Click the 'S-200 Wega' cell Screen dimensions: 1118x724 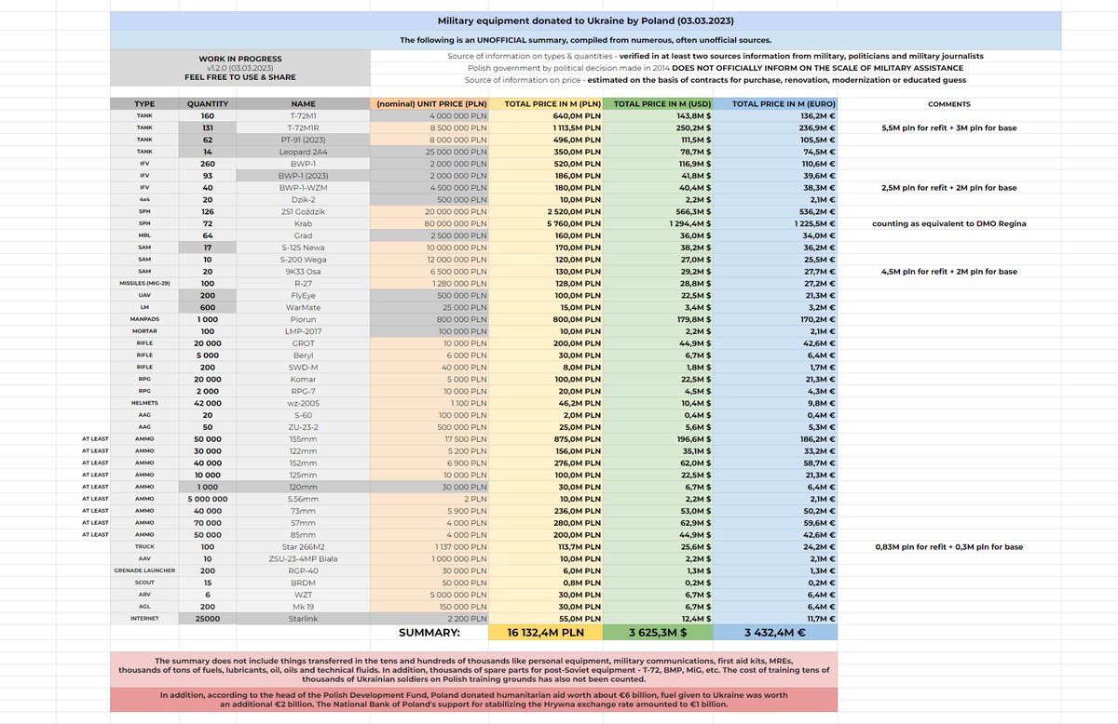[x=303, y=261]
